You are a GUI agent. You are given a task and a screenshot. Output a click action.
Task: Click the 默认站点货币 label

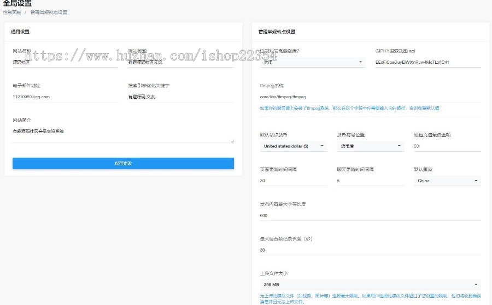click(x=274, y=135)
